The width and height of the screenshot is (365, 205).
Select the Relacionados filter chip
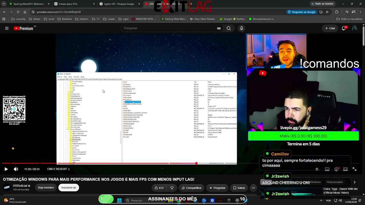335,182
